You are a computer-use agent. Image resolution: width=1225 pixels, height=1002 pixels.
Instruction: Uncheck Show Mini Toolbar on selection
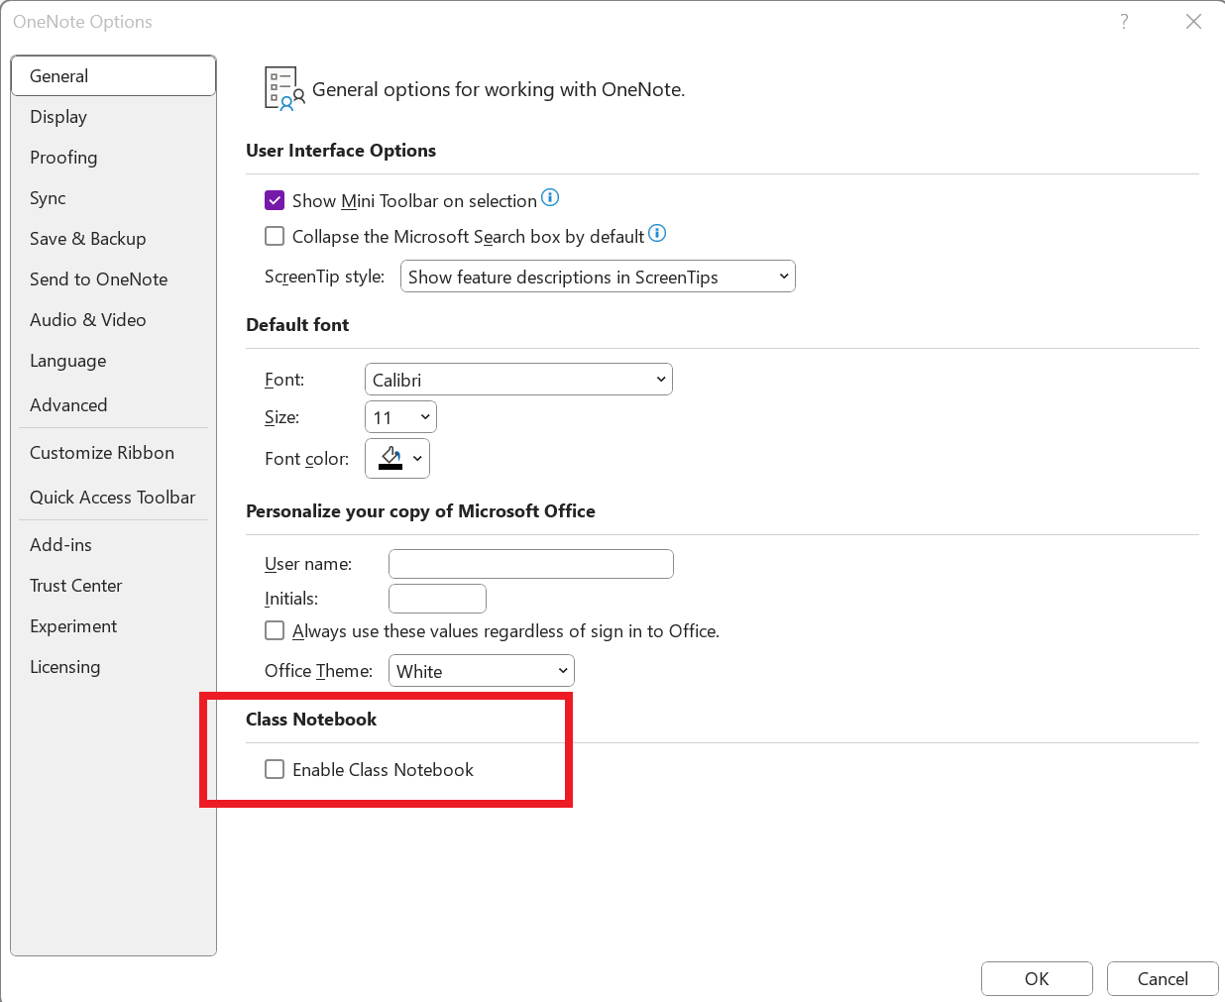[275, 199]
